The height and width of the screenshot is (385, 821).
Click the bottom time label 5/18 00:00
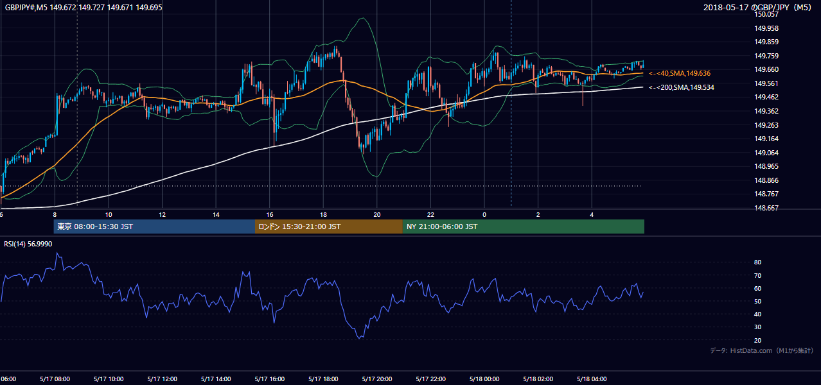click(485, 379)
